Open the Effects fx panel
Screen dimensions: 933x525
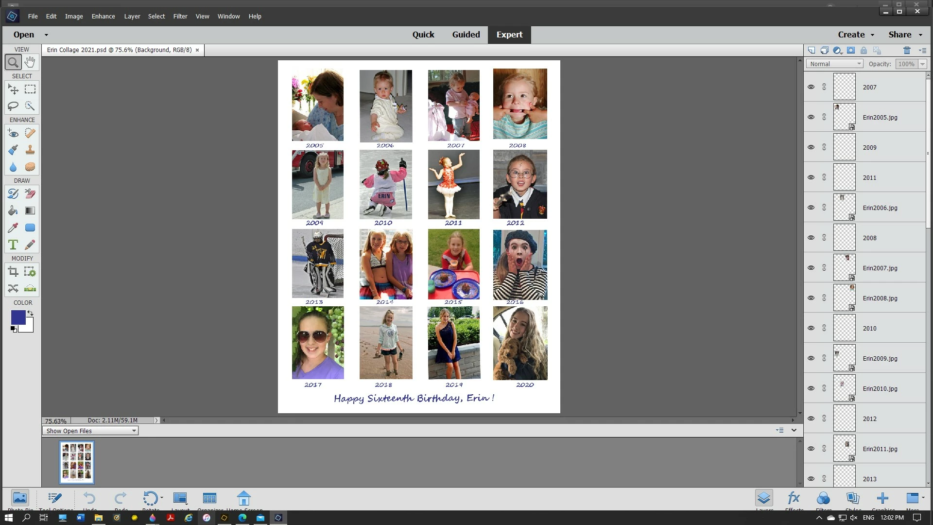point(794,498)
